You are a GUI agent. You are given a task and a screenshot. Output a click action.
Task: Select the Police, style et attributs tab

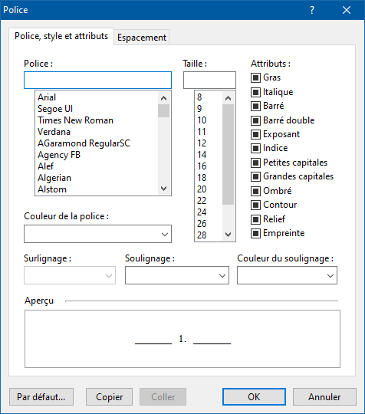[x=61, y=36]
